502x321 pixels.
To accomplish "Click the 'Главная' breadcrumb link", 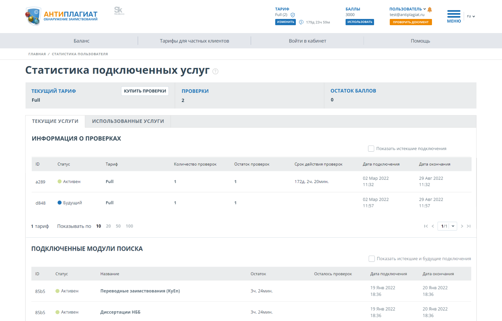I will click(37, 54).
